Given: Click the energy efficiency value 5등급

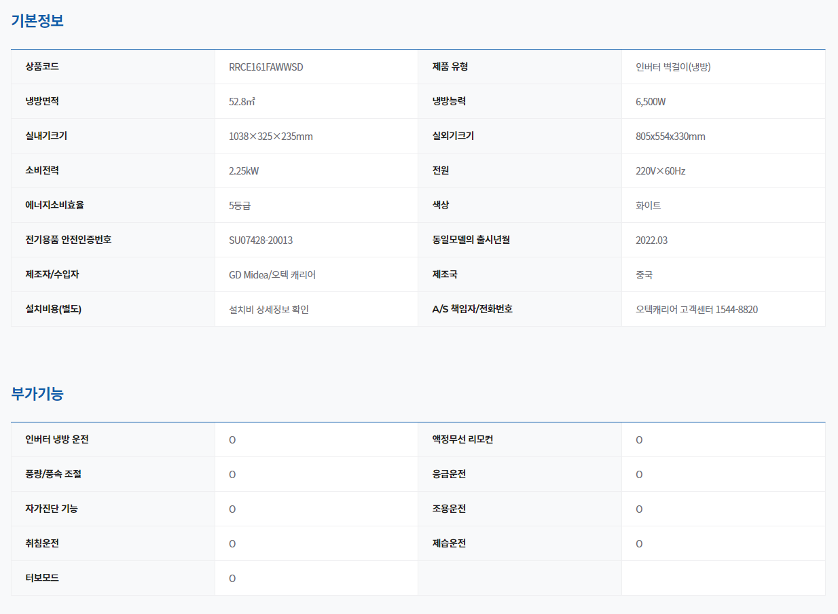Looking at the screenshot, I should coord(240,206).
